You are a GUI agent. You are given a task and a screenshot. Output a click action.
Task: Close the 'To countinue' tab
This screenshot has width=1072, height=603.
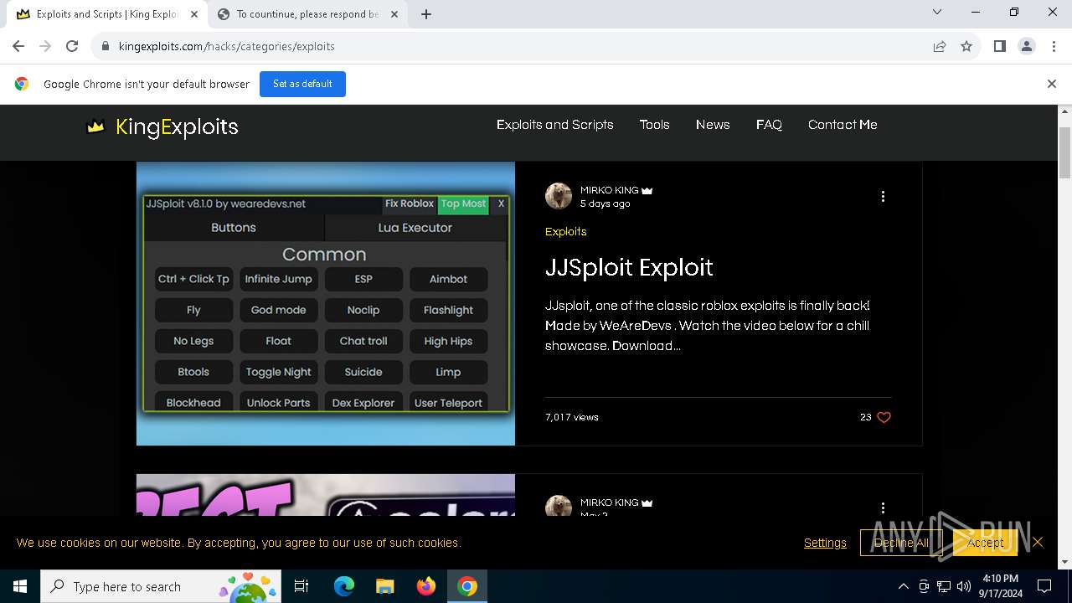(394, 14)
